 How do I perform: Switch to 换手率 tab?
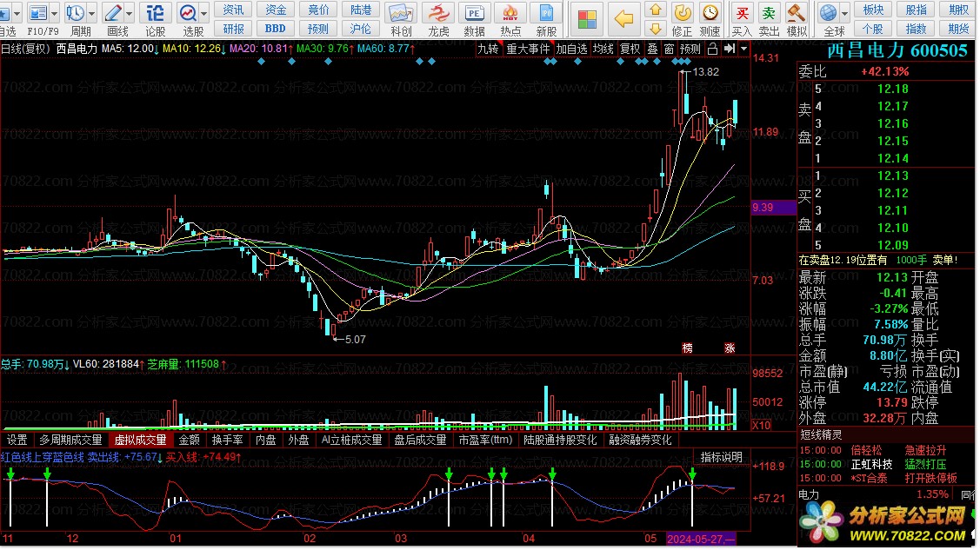click(228, 441)
